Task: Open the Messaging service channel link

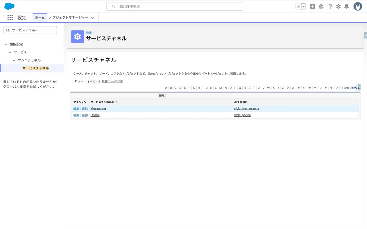Action: pyautogui.click(x=98, y=108)
